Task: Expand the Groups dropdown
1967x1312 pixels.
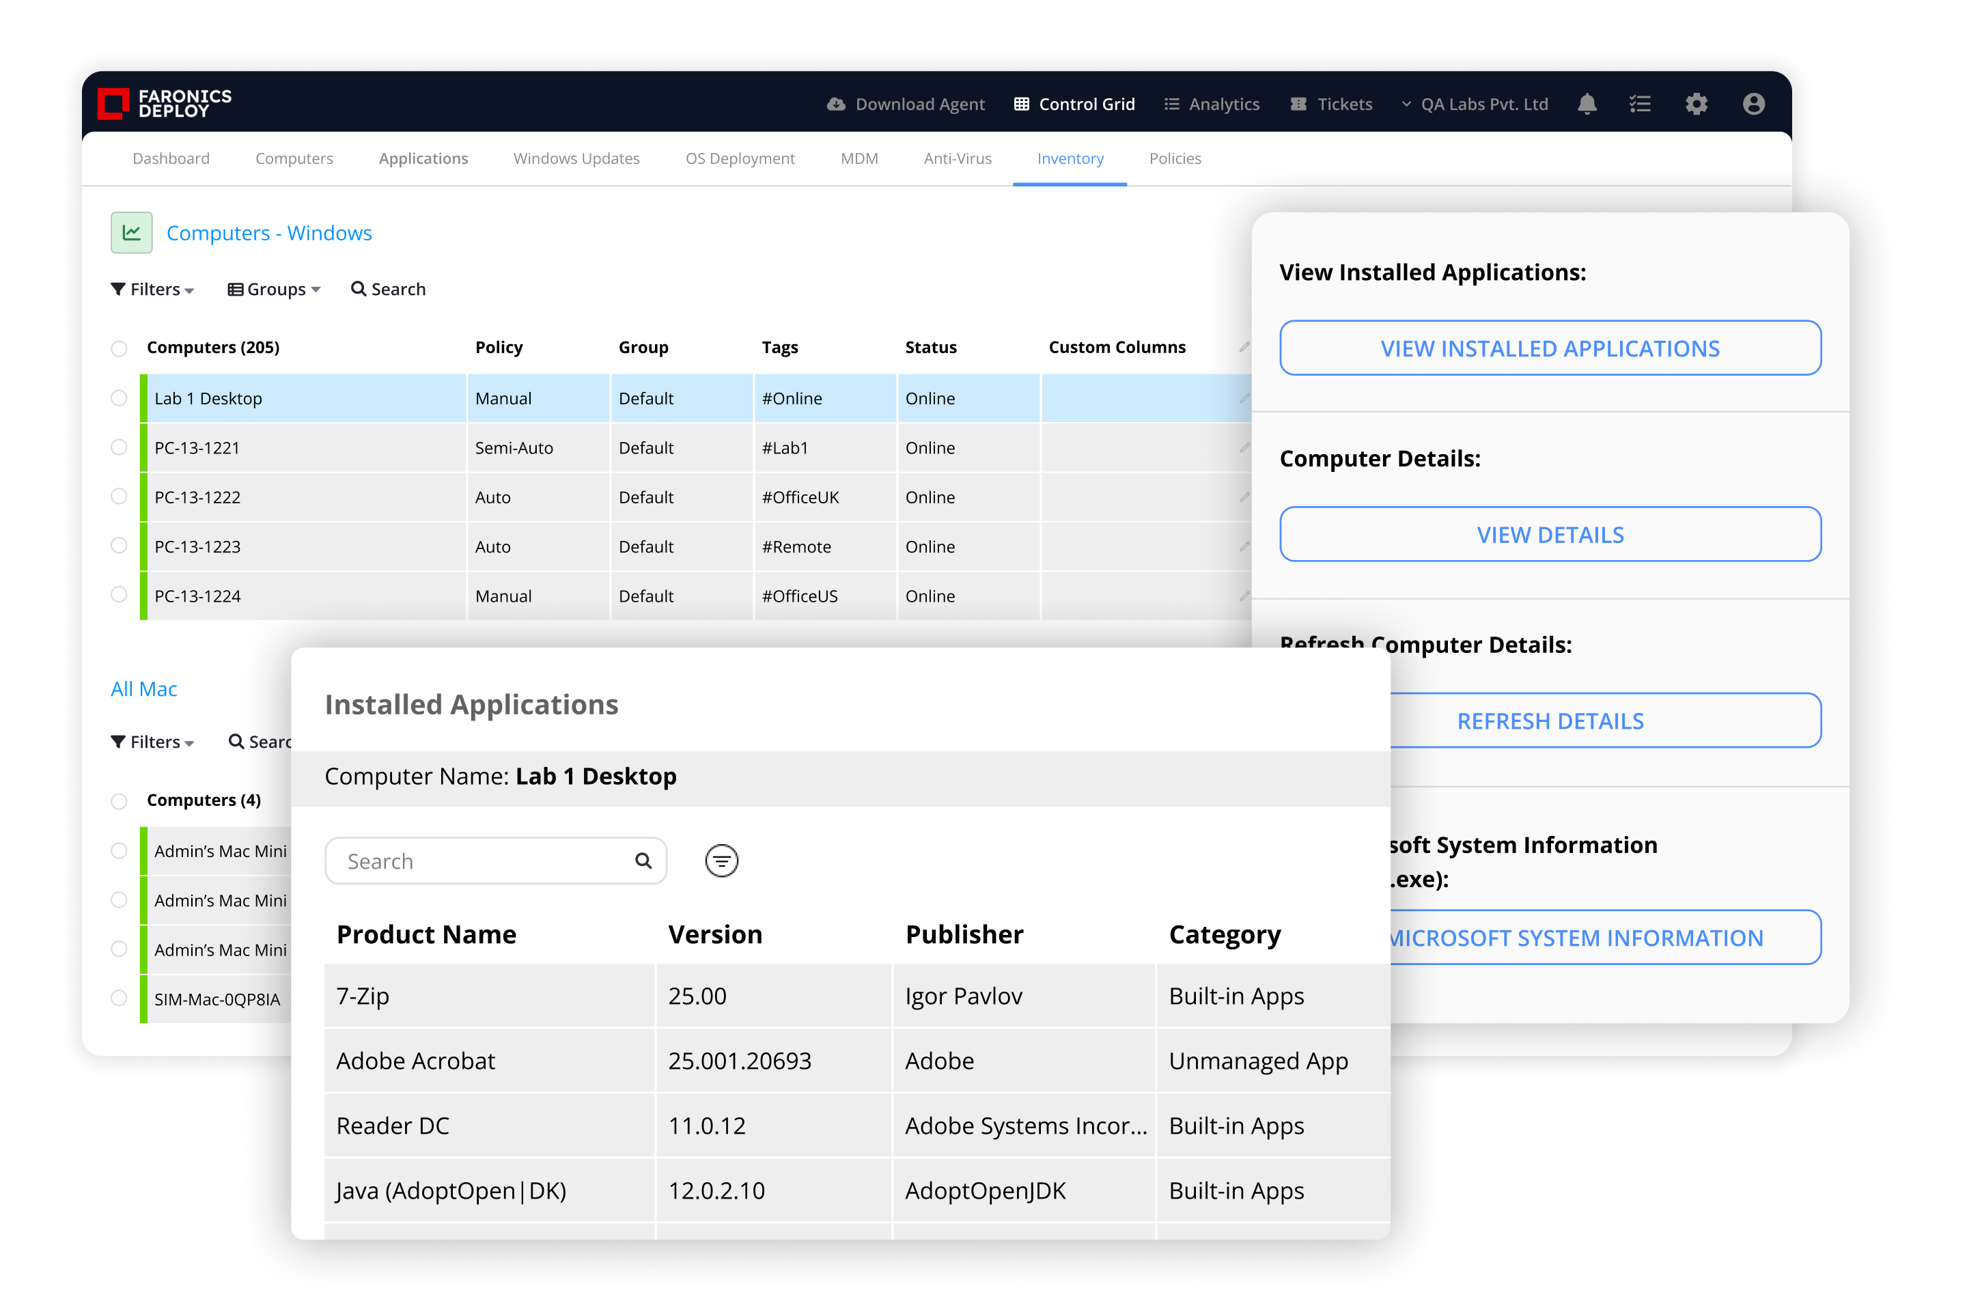Action: coord(275,290)
